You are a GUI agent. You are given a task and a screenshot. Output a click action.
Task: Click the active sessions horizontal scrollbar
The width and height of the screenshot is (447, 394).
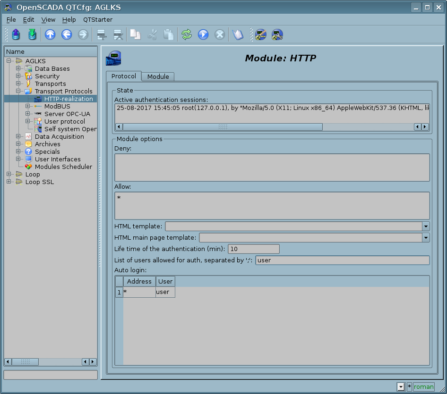point(222,127)
